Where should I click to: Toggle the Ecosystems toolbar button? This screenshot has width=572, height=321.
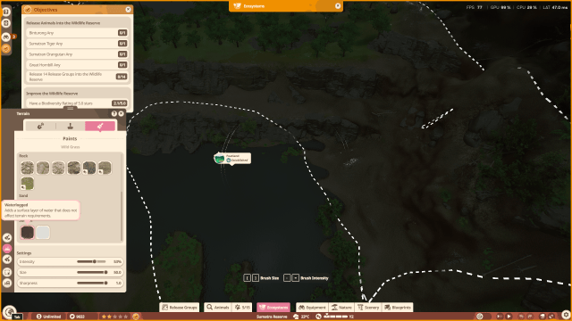click(x=273, y=308)
